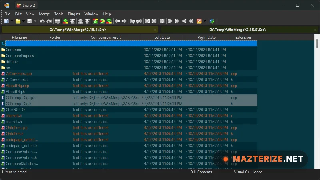Click the Refresh toolbar icon
This screenshot has width=320, height=180.
[x=212, y=21]
